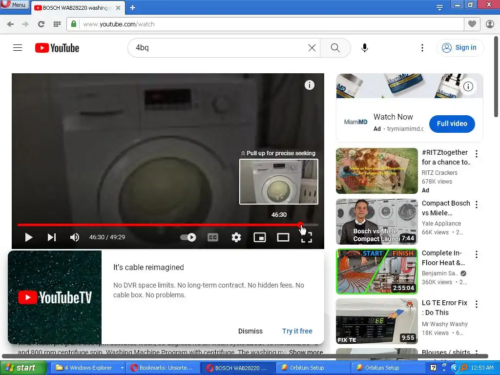Open the tab list menu icon
Viewport: 500px width, 375px height.
(439, 7)
